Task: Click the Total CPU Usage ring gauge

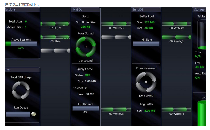Action: click(x=21, y=90)
